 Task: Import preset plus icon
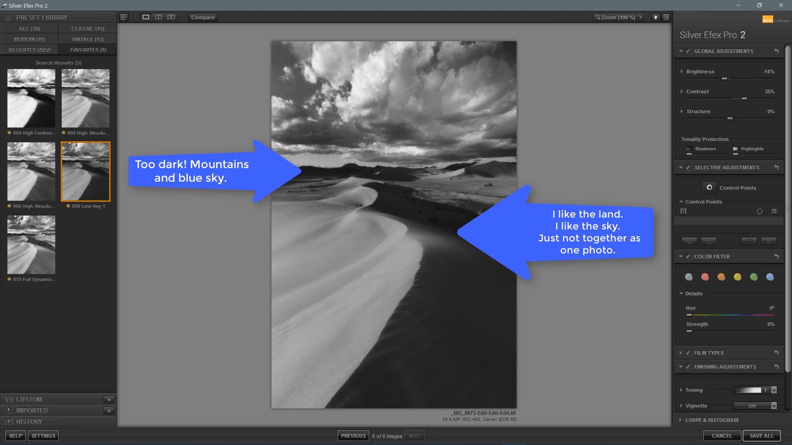(109, 410)
